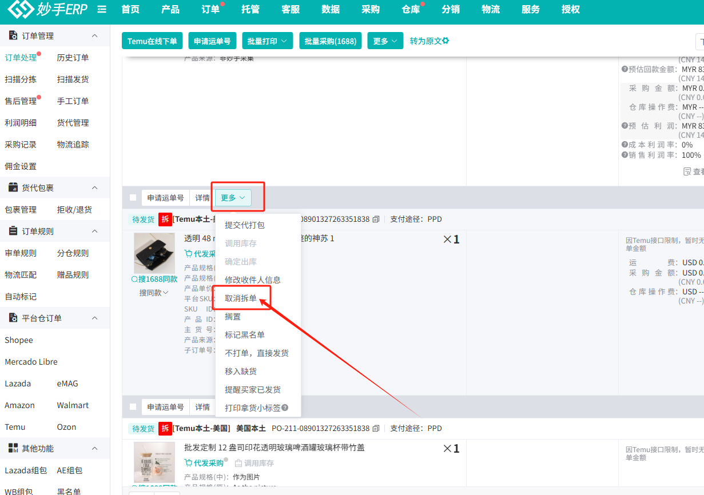
Task: Click the red 拆 badge on 批发定制 order
Action: (165, 428)
